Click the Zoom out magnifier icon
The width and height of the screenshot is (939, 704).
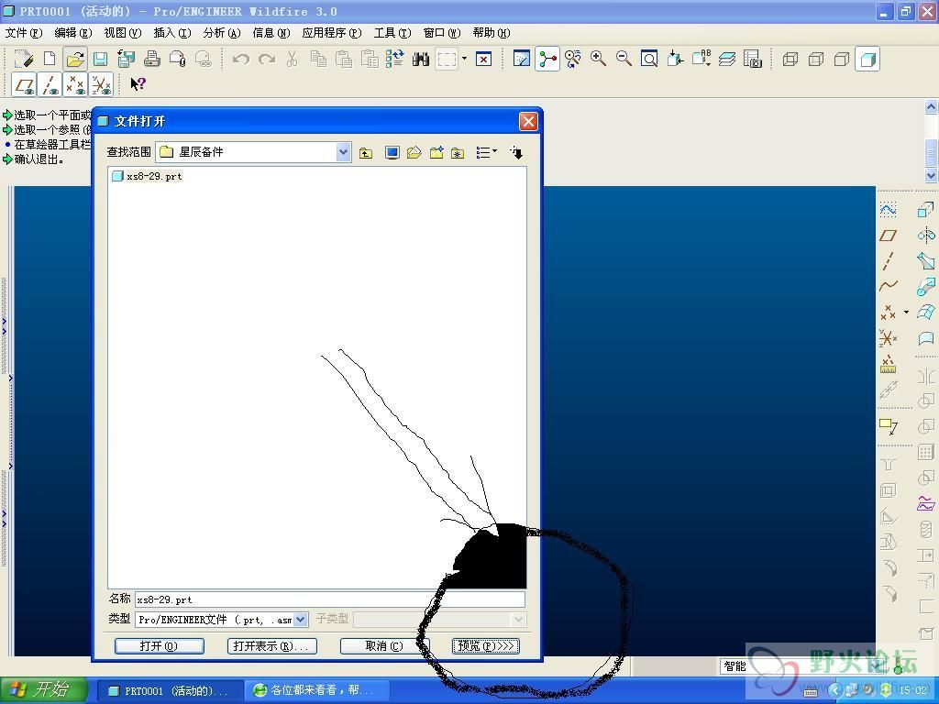(x=624, y=59)
